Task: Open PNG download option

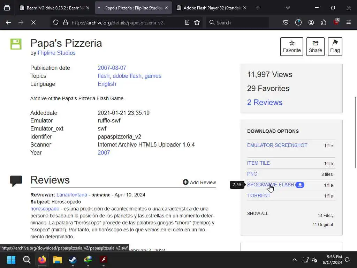Action: click(x=252, y=174)
